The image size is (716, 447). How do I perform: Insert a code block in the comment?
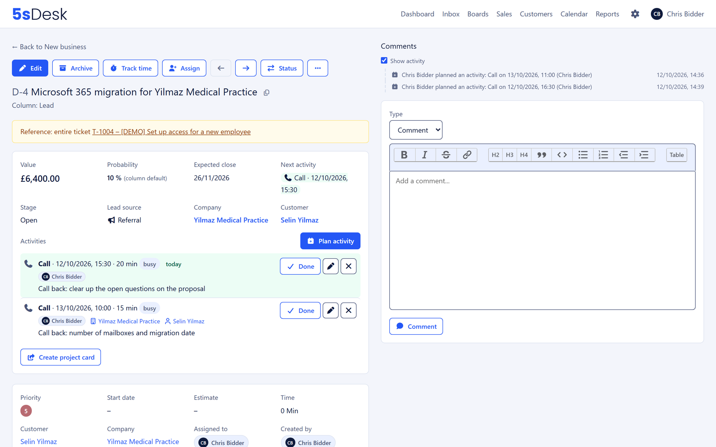(x=562, y=155)
